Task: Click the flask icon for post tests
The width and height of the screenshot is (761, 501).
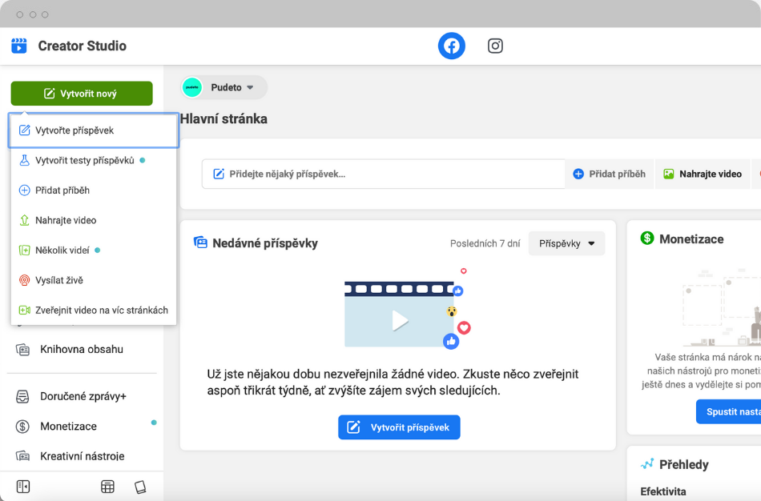Action: (24, 160)
